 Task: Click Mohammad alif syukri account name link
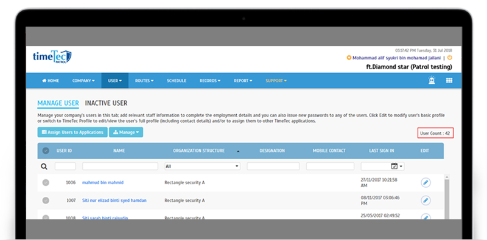click(397, 58)
